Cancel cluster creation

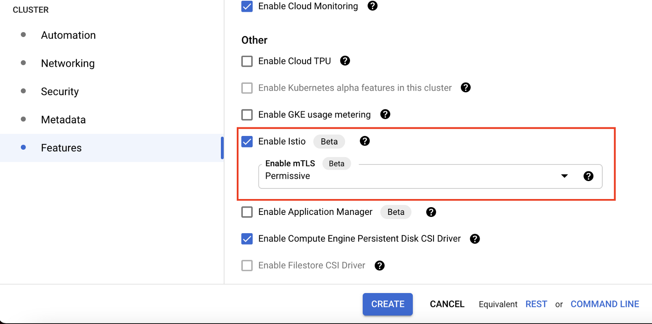[447, 304]
